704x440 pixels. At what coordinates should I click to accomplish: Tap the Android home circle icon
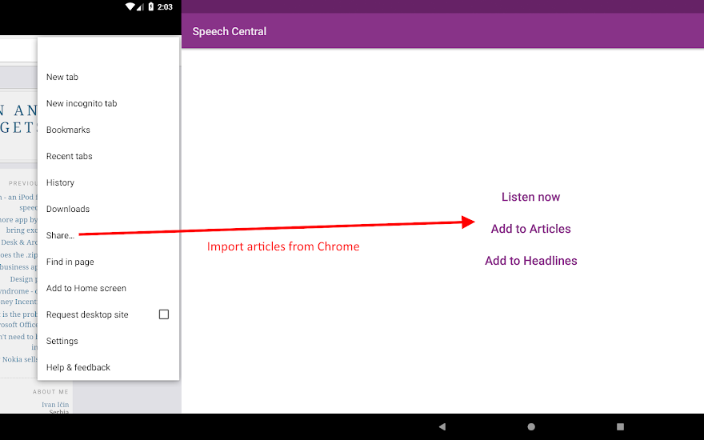pos(531,426)
